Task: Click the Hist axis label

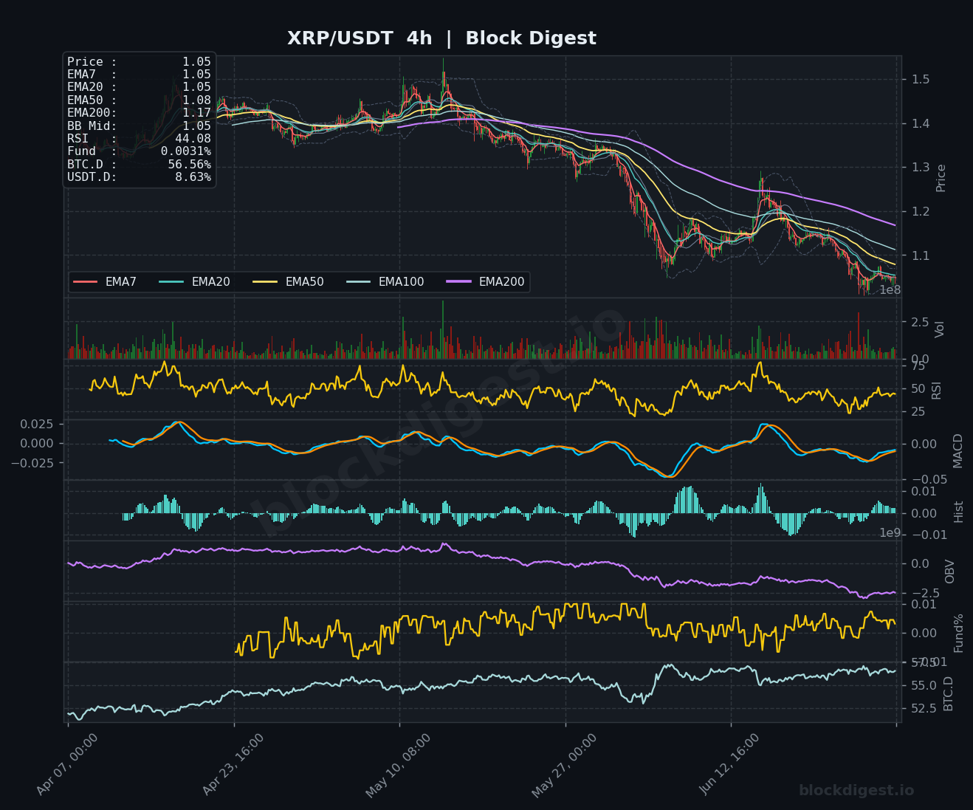Action: [x=959, y=511]
